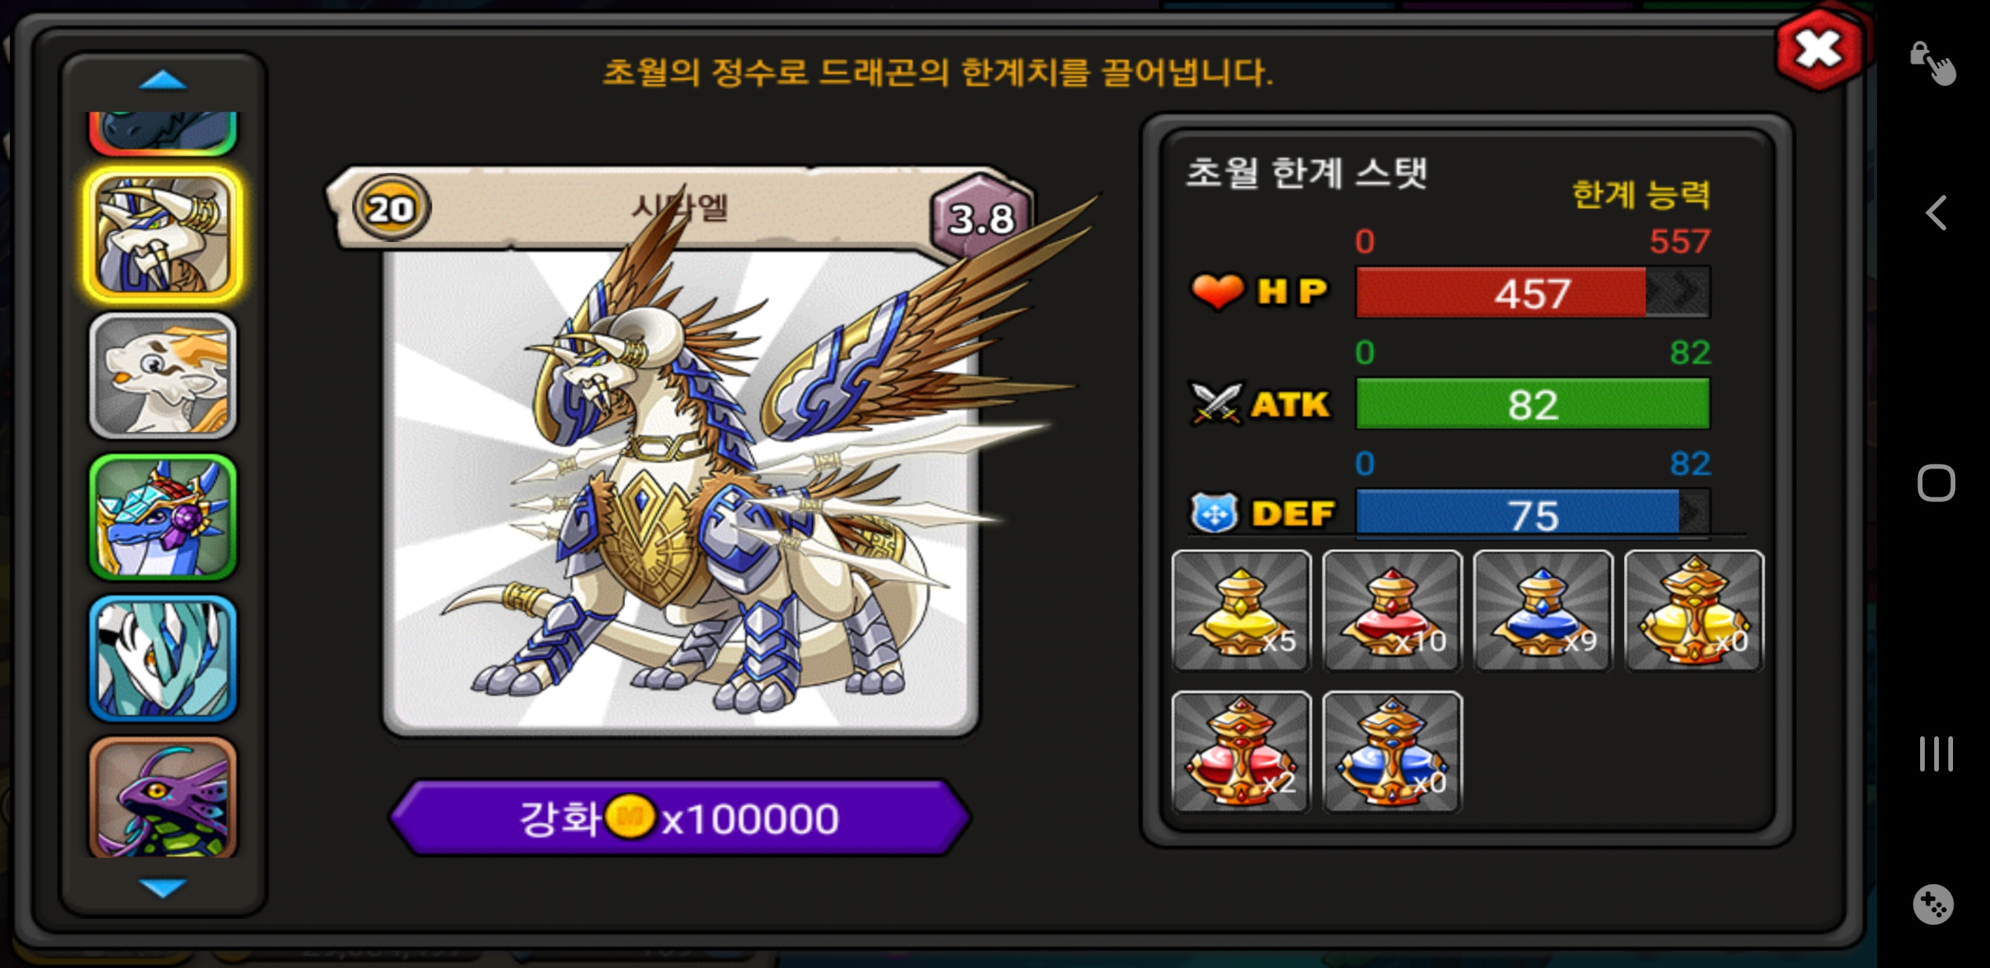Image resolution: width=1990 pixels, height=968 pixels.
Task: Select the small red potion x10
Action: click(1392, 610)
